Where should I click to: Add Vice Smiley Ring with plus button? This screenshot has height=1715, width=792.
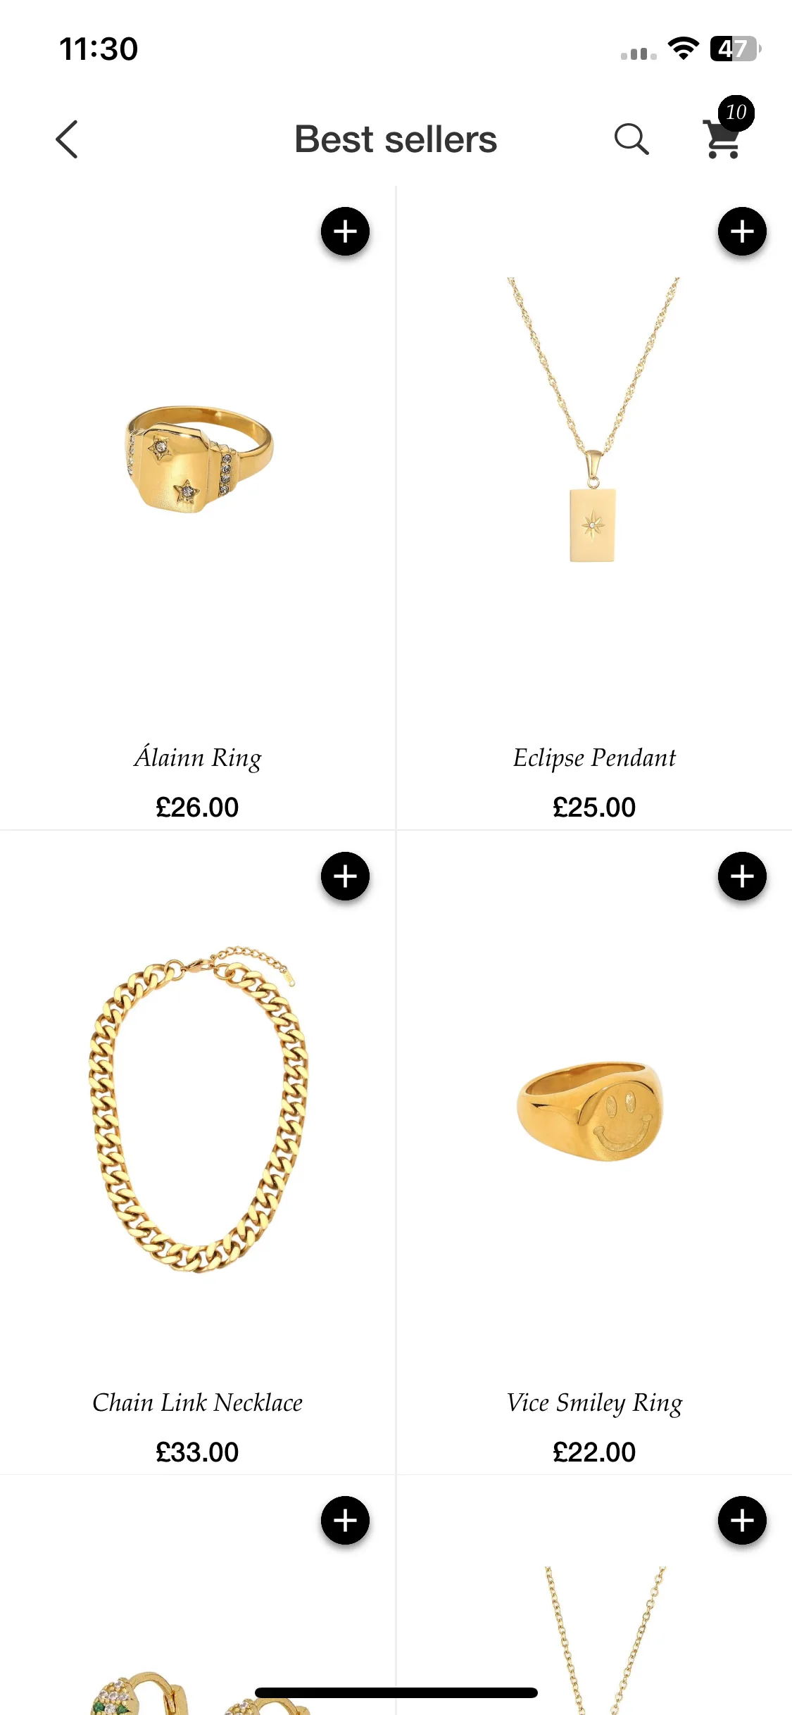742,876
